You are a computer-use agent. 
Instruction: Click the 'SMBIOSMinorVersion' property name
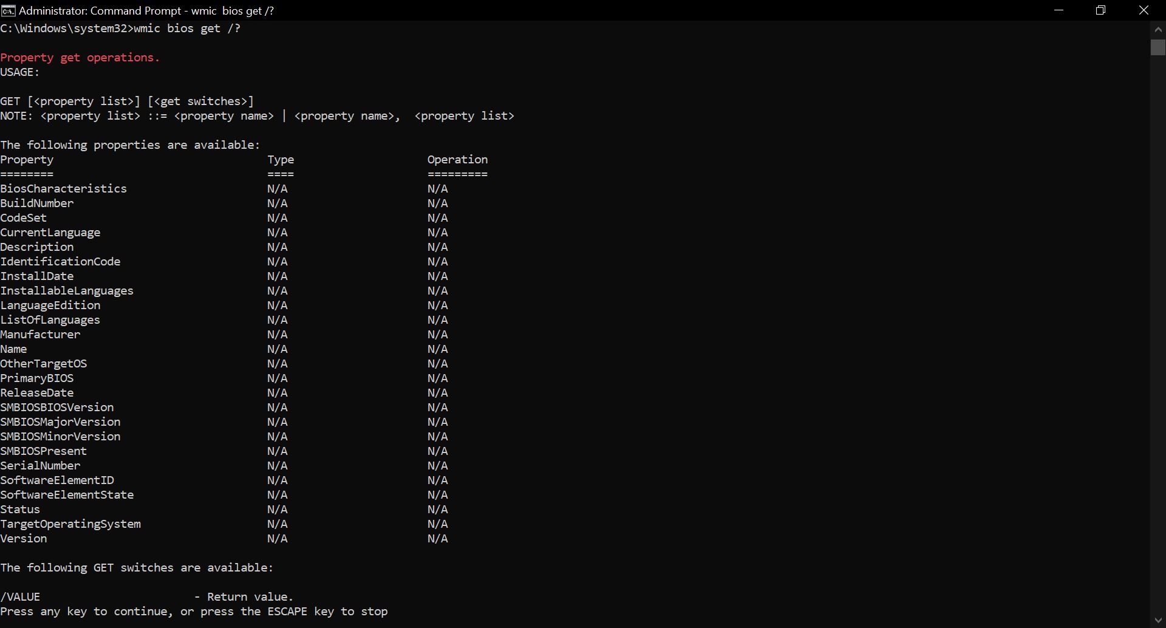pyautogui.click(x=60, y=437)
